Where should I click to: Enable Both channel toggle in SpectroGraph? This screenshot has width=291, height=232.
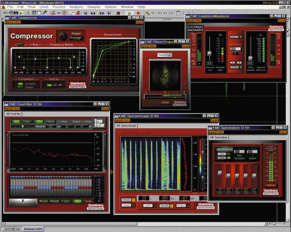[x=165, y=206]
